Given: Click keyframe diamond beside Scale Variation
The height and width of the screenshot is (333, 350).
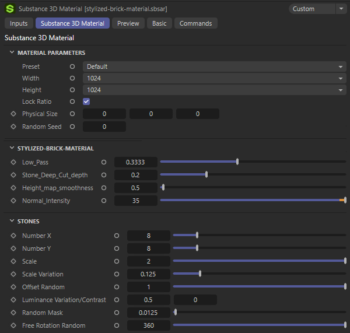Looking at the screenshot, I should point(13,274).
